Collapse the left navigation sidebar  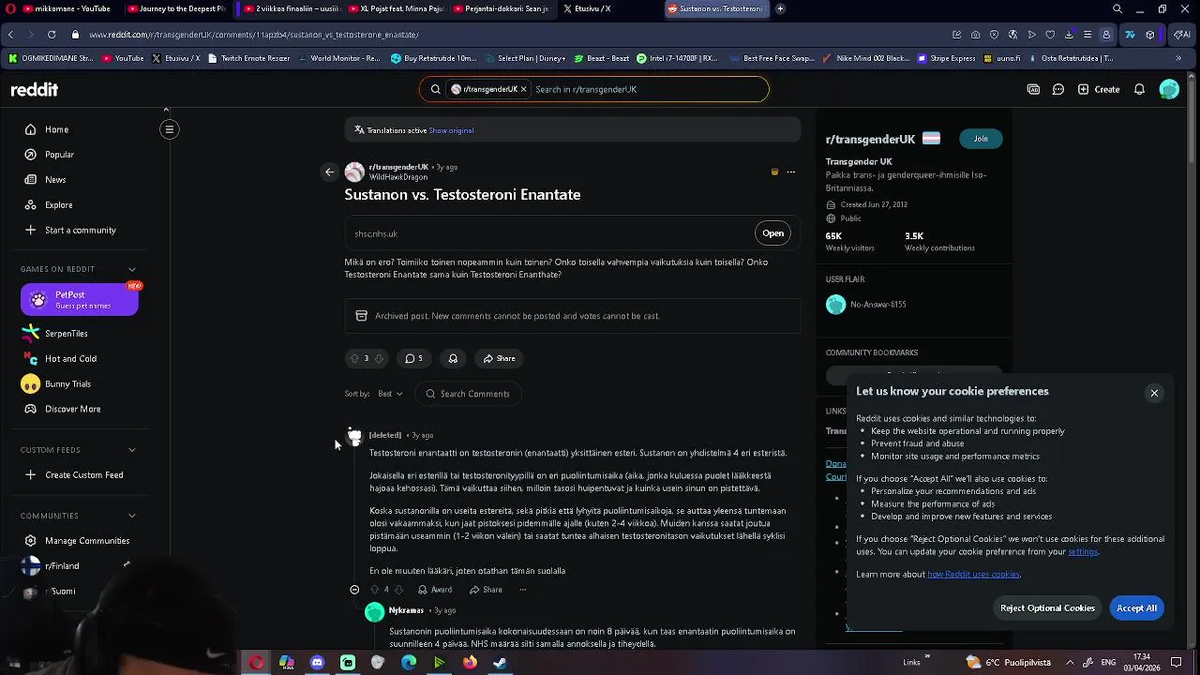click(x=170, y=129)
